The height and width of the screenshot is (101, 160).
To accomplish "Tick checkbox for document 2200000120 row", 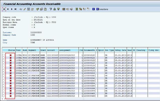I will point(3,55).
